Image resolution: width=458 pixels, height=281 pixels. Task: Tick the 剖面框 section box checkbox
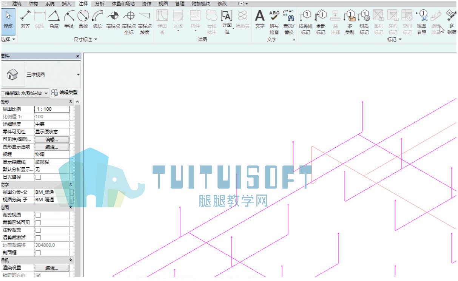38,253
